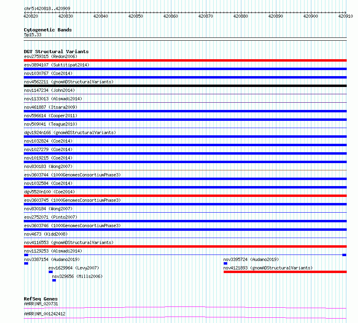The height and width of the screenshot is (323, 358).
Task: Select the nsv329656 (Mills2006) label
Action: [77, 276]
